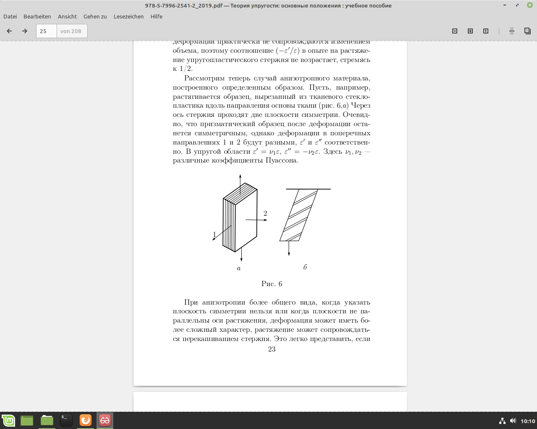Click the page number field showing 25
The image size is (537, 429).
(47, 31)
